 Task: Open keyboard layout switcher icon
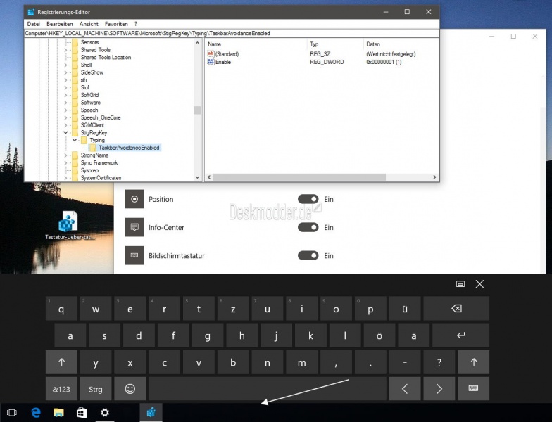tap(473, 388)
